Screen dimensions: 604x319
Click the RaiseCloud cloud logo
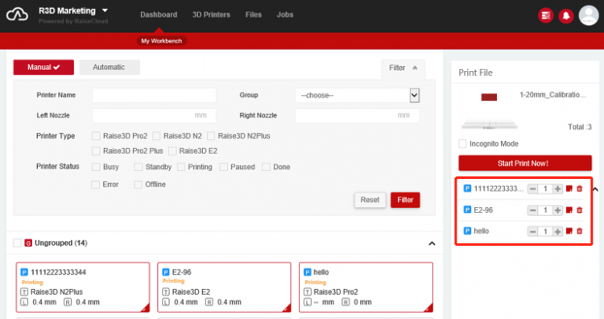tap(17, 14)
